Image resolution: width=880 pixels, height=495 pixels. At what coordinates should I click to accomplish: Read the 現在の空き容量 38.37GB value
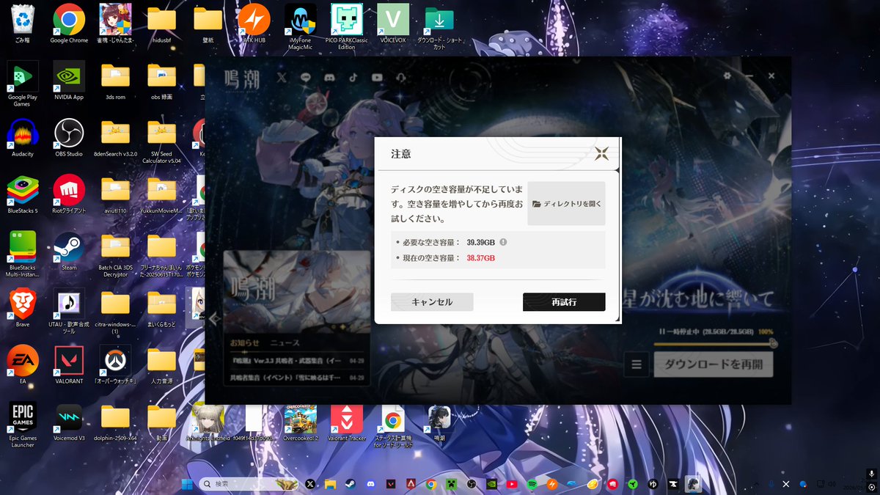click(x=480, y=258)
